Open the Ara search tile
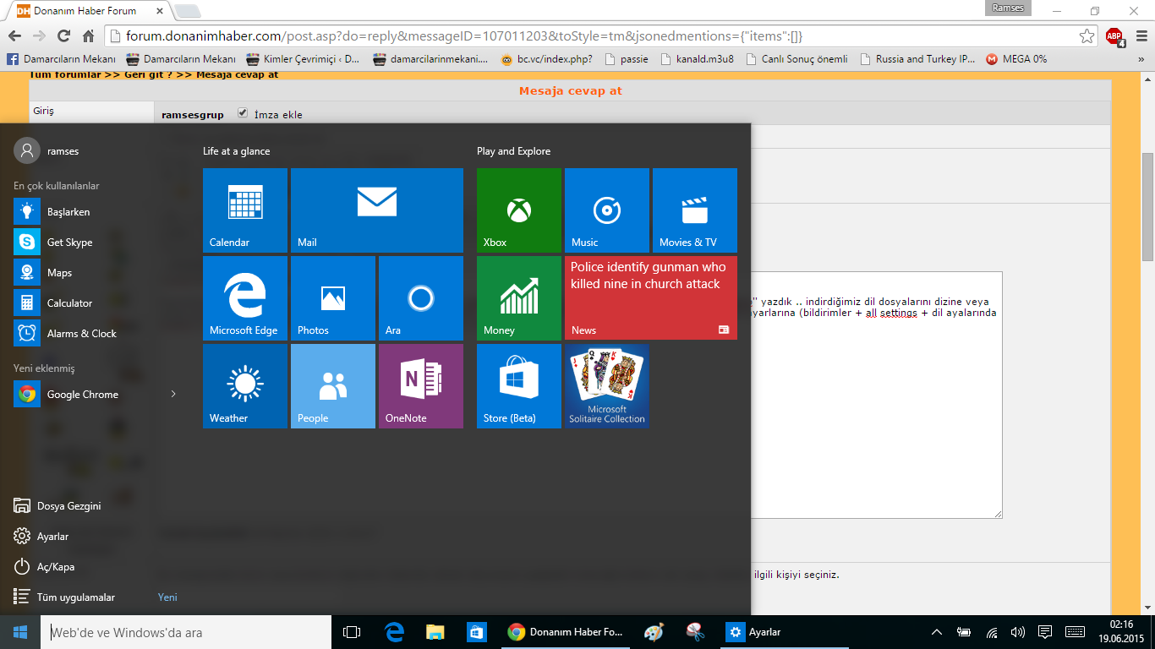 (421, 298)
